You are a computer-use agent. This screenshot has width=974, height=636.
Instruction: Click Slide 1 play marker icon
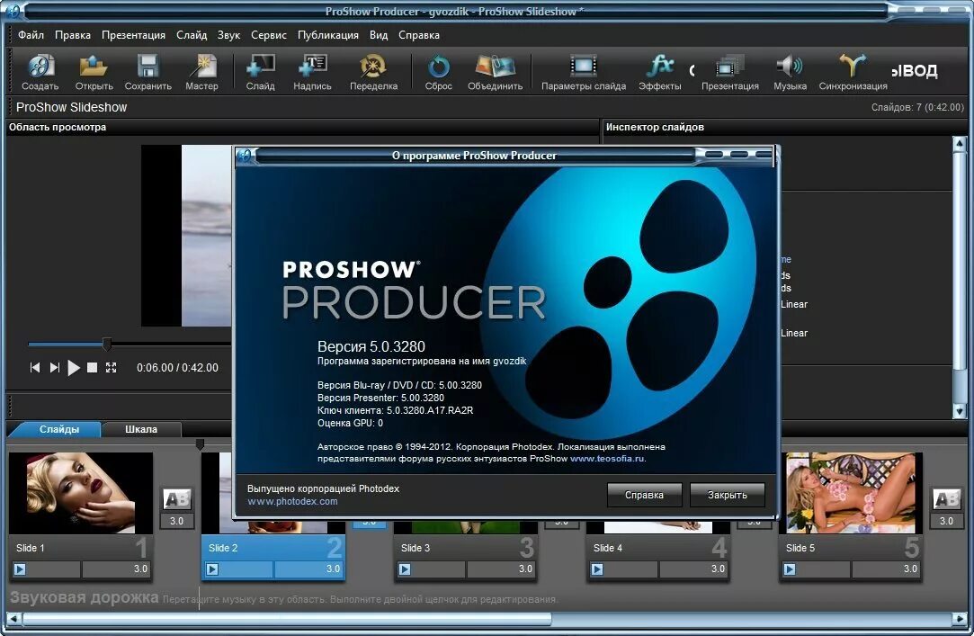pos(20,569)
